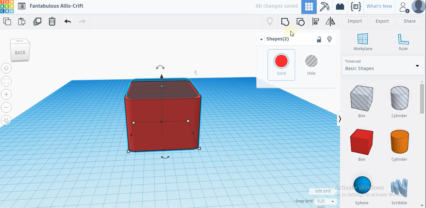Invite people with add-user icon
The image size is (426, 208).
pos(404,7)
